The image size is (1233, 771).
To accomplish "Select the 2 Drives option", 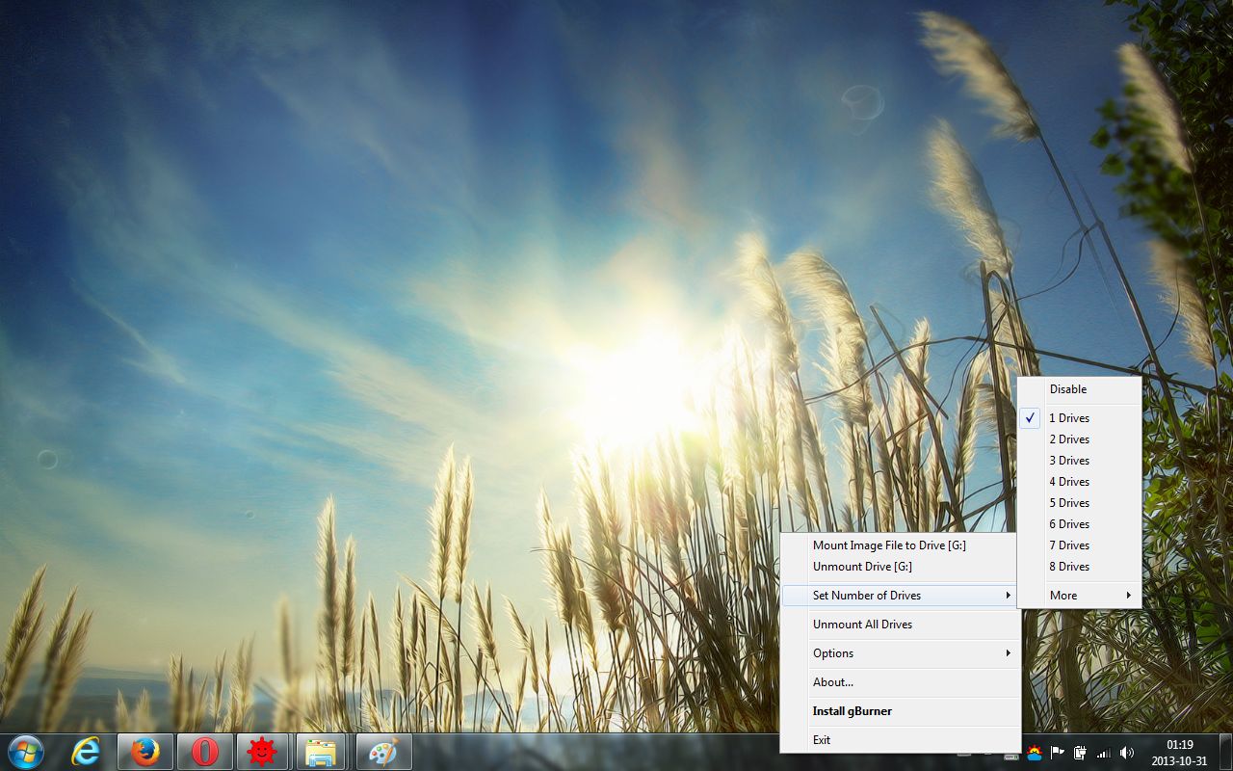I will coord(1069,439).
